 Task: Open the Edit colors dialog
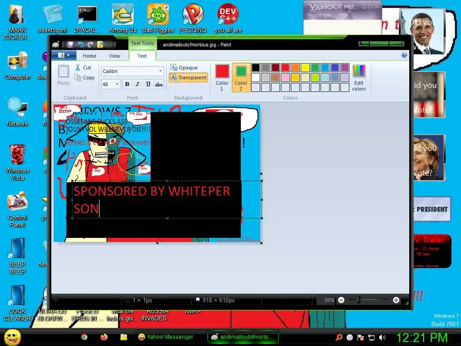tap(359, 77)
